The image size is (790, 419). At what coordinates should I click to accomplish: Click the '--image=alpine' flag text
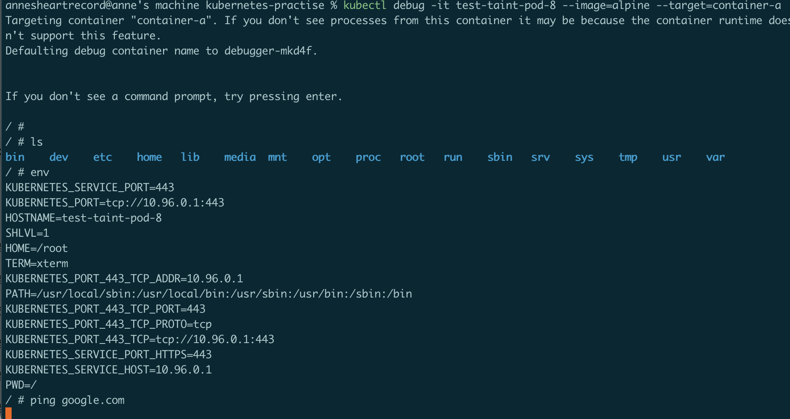605,5
